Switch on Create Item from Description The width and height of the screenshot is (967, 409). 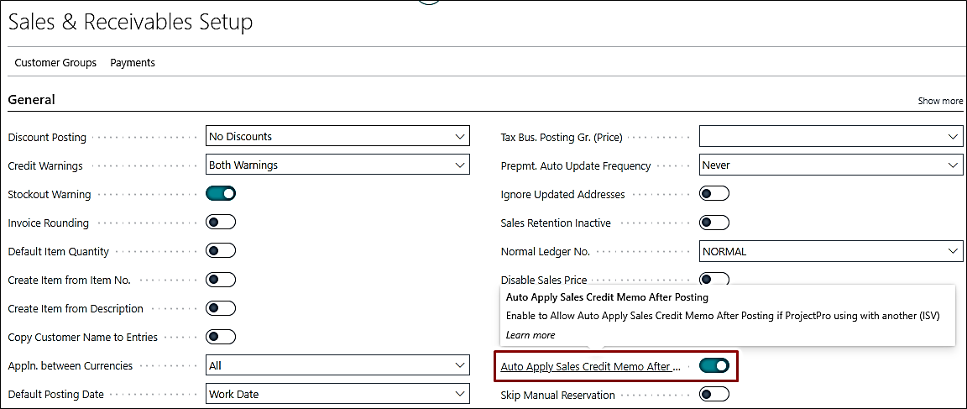[x=221, y=308]
